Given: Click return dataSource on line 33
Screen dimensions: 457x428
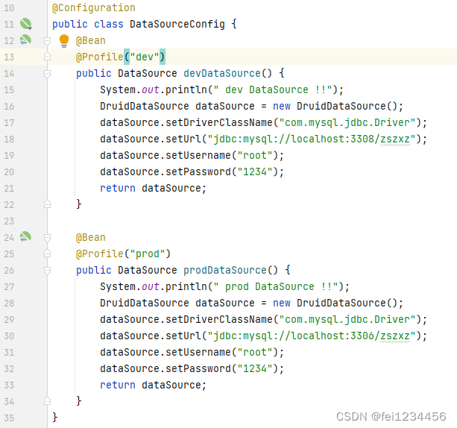Looking at the screenshot, I should [154, 385].
